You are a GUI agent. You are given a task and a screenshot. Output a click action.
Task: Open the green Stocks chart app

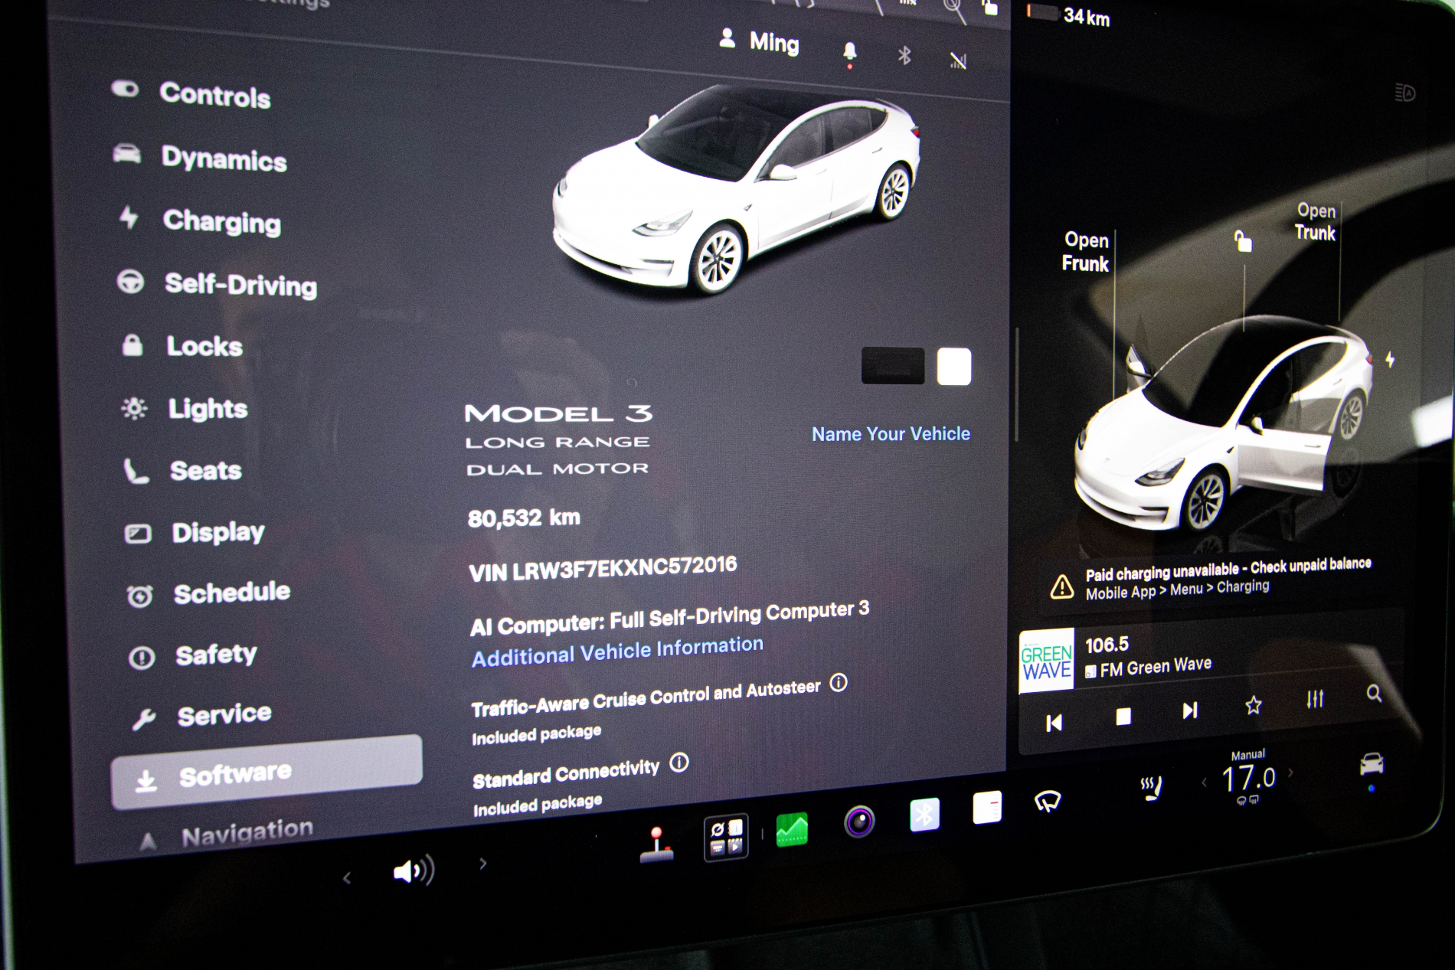792,829
